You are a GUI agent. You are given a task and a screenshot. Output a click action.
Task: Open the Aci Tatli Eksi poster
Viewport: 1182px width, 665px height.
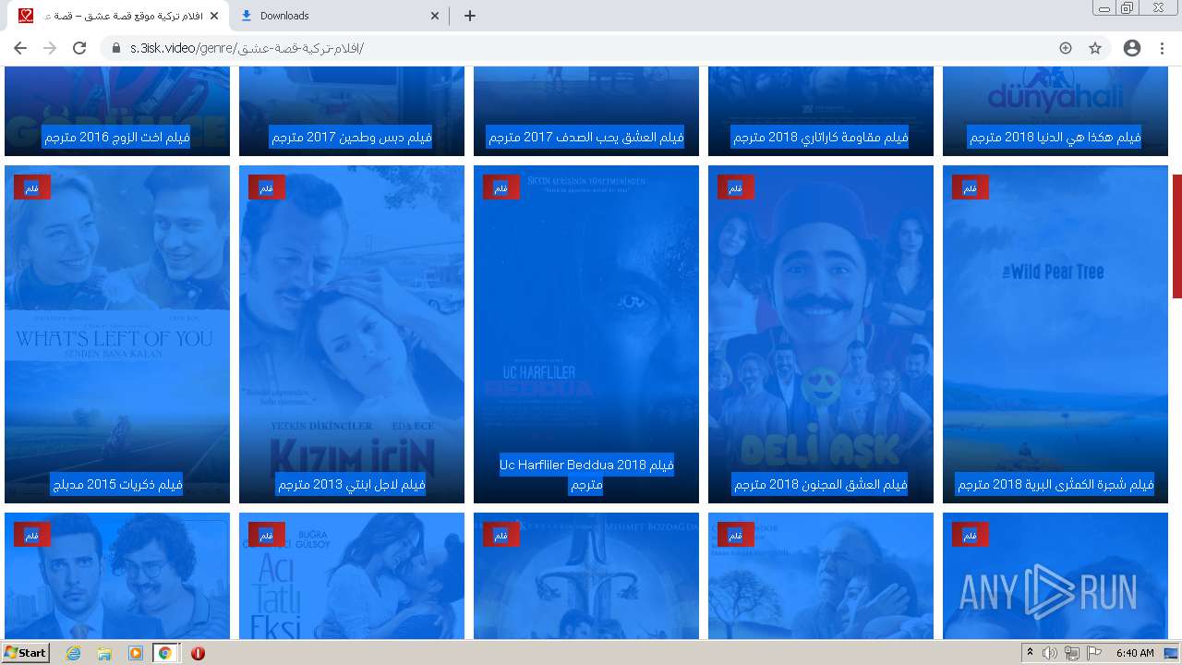pyautogui.click(x=352, y=575)
